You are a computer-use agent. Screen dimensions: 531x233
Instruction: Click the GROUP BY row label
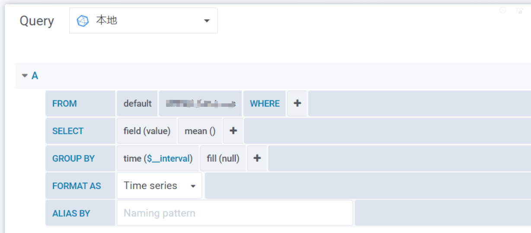(x=74, y=158)
